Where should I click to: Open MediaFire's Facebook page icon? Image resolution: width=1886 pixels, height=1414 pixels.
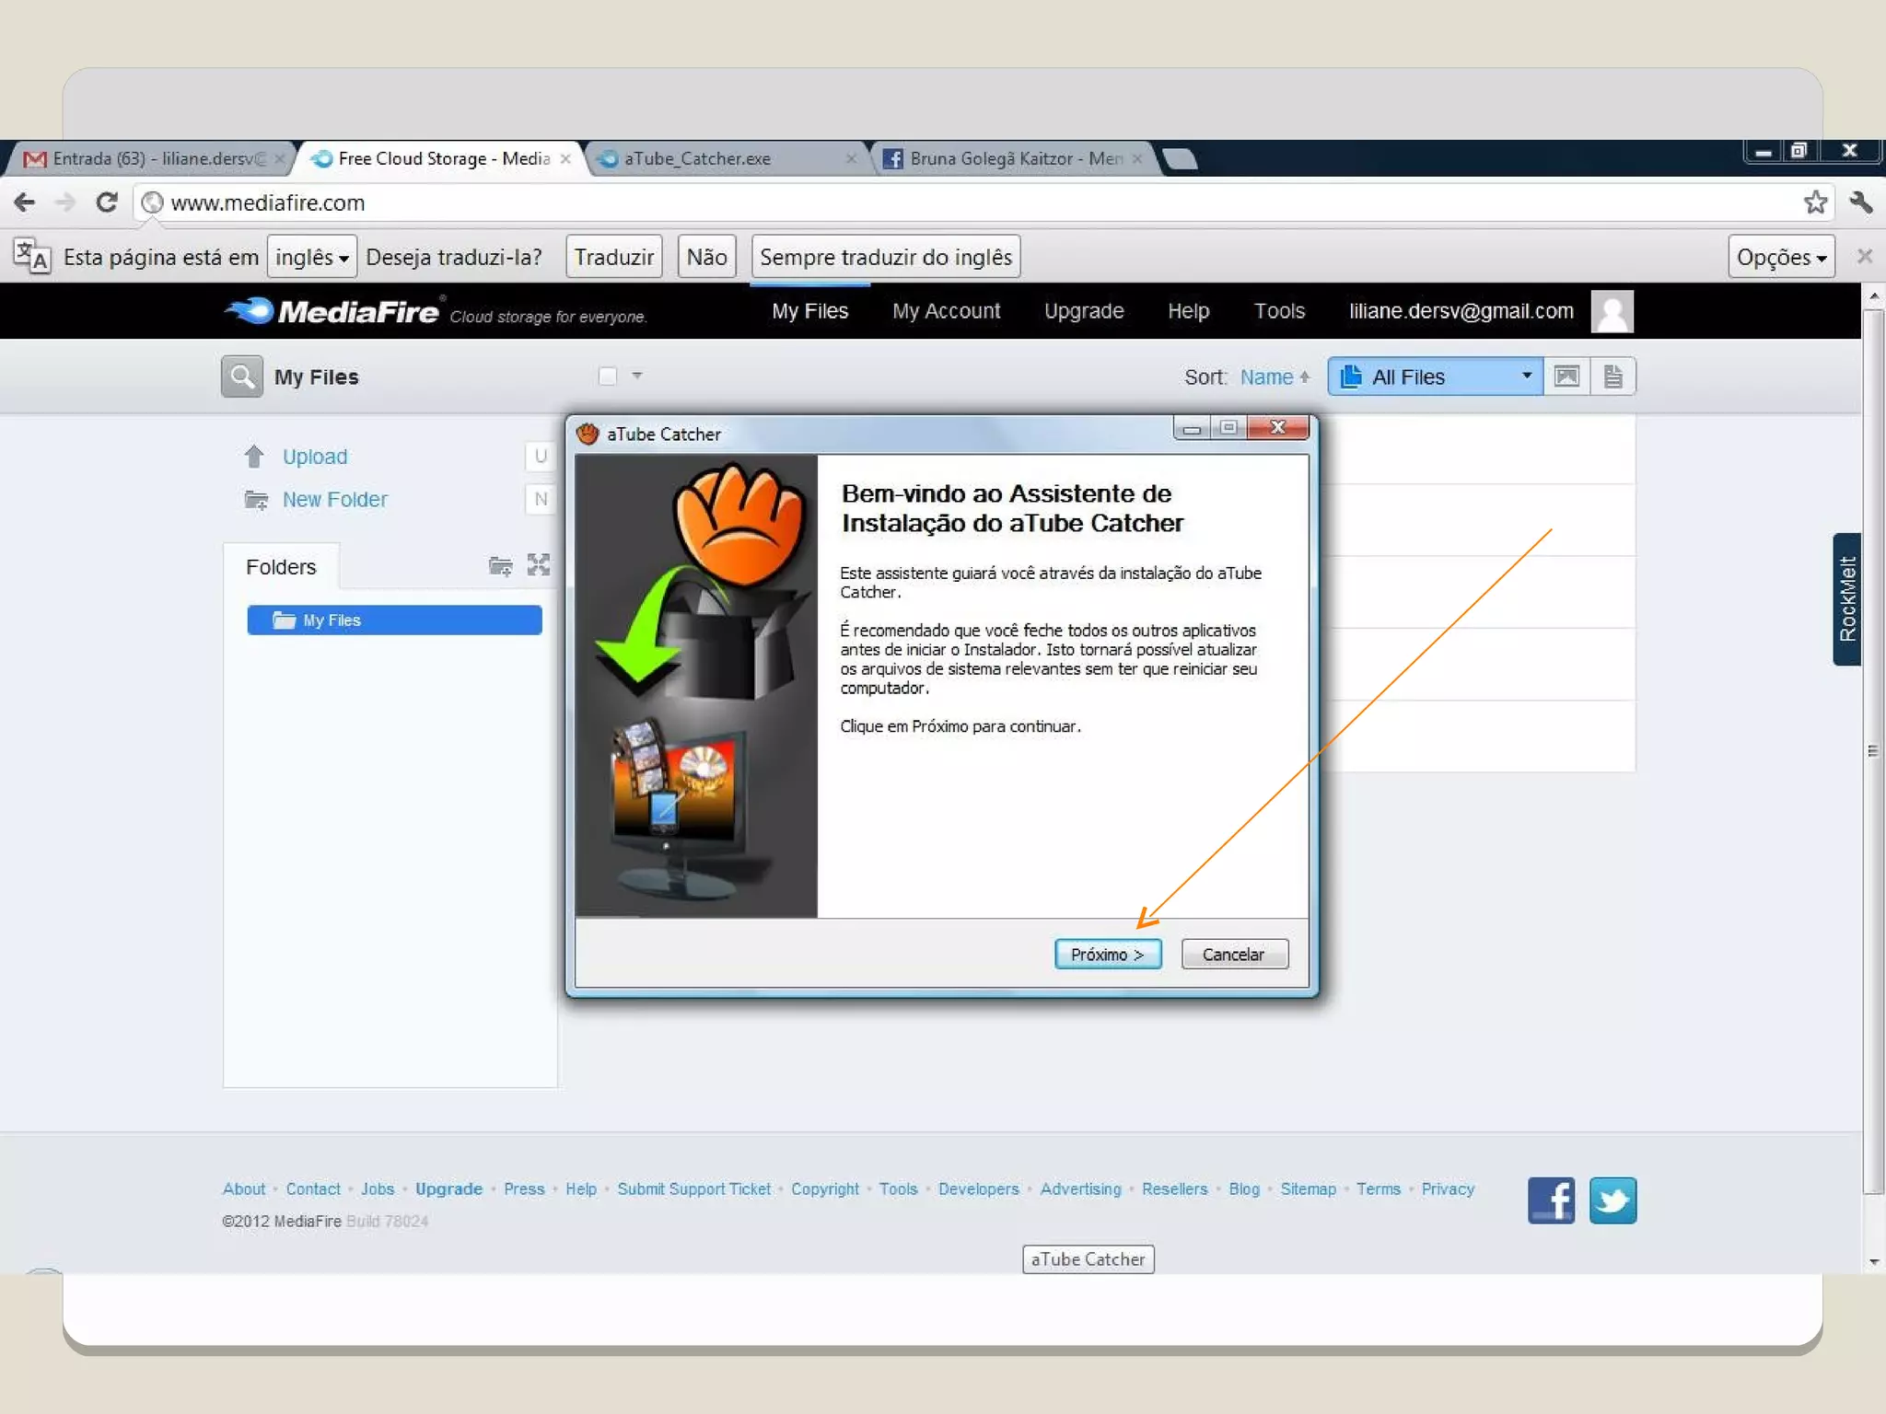(x=1551, y=1200)
